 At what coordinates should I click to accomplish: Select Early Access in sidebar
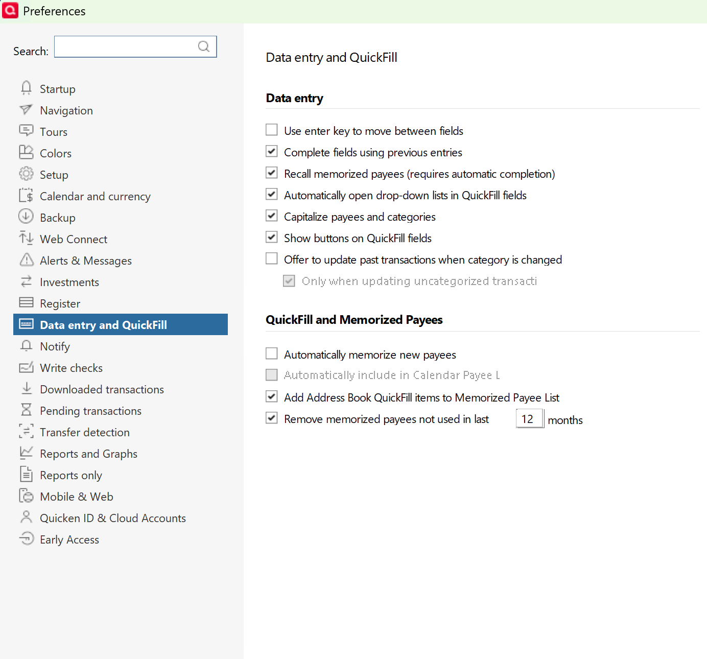pos(121,539)
